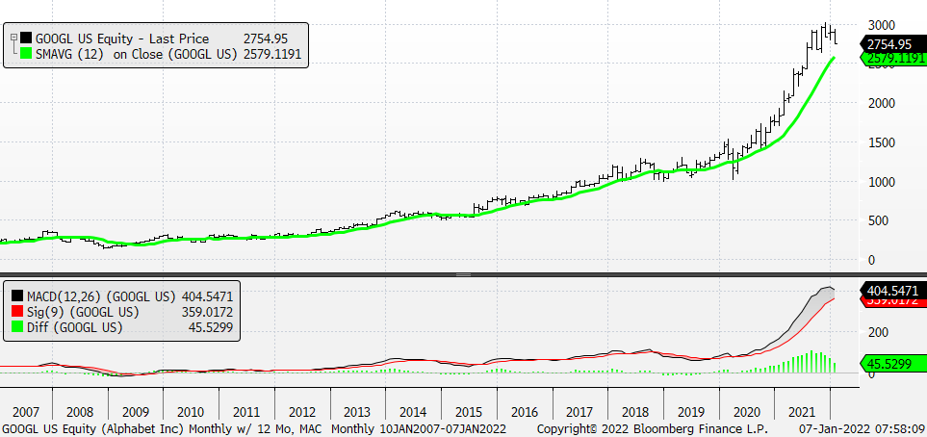Click the red Sig(9) color swatch

[17, 312]
